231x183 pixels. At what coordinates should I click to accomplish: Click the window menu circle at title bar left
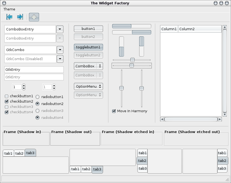pos(4,3)
